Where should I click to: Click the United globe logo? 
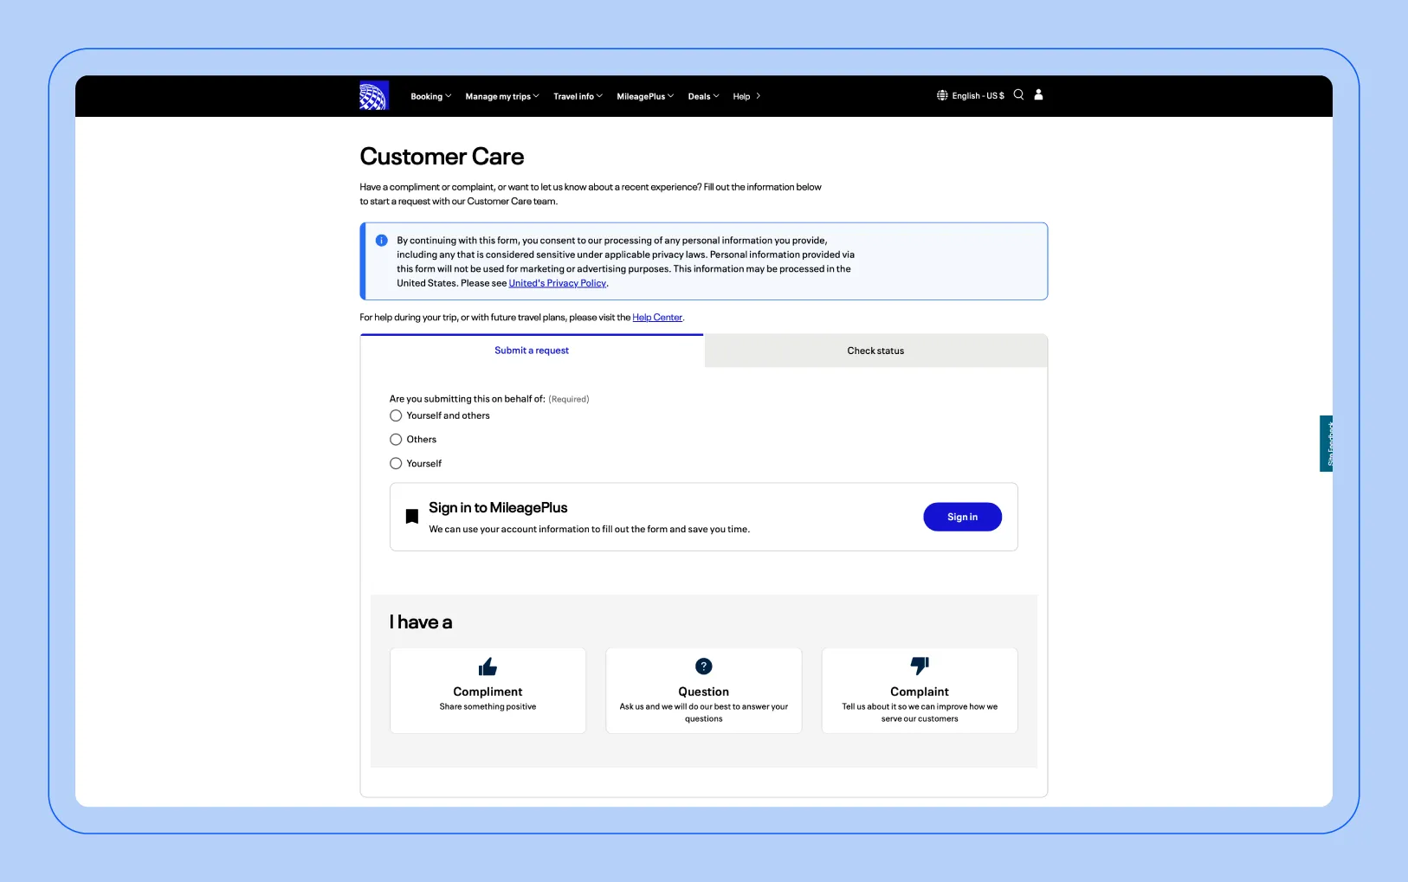point(374,96)
